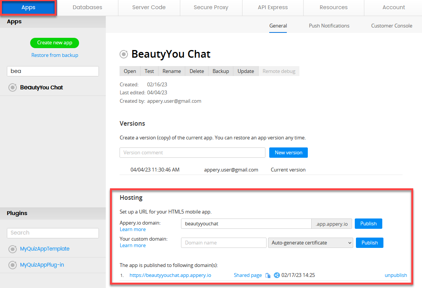Screen dimensions: 422x288
Task: Click the custom Domain name field
Action: coord(224,243)
